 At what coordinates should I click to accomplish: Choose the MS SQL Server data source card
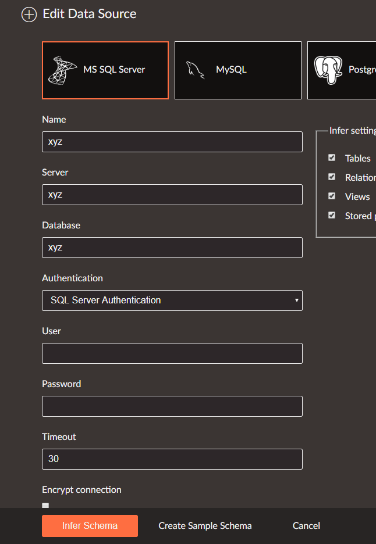click(x=105, y=70)
